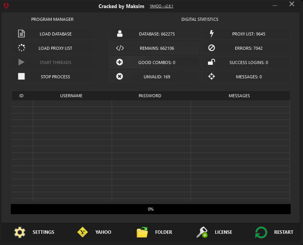Hit Stop Process
The image size is (303, 245).
tap(52, 77)
